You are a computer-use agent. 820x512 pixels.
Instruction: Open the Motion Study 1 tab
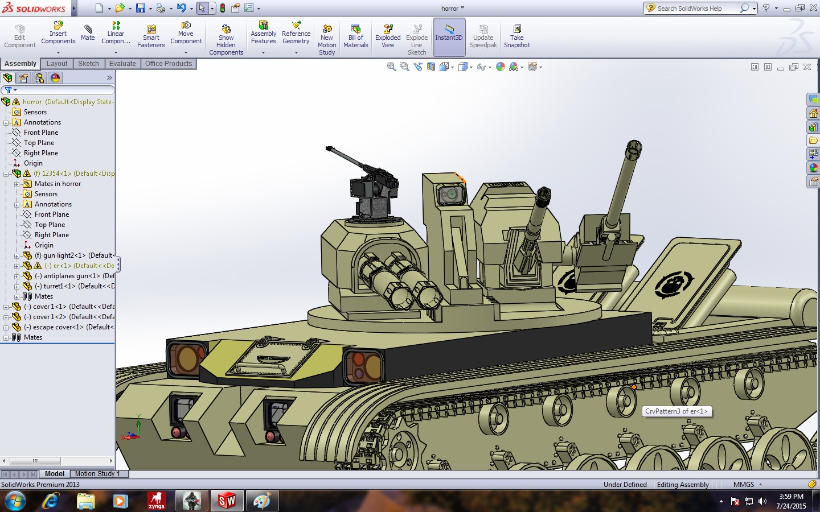(x=97, y=474)
